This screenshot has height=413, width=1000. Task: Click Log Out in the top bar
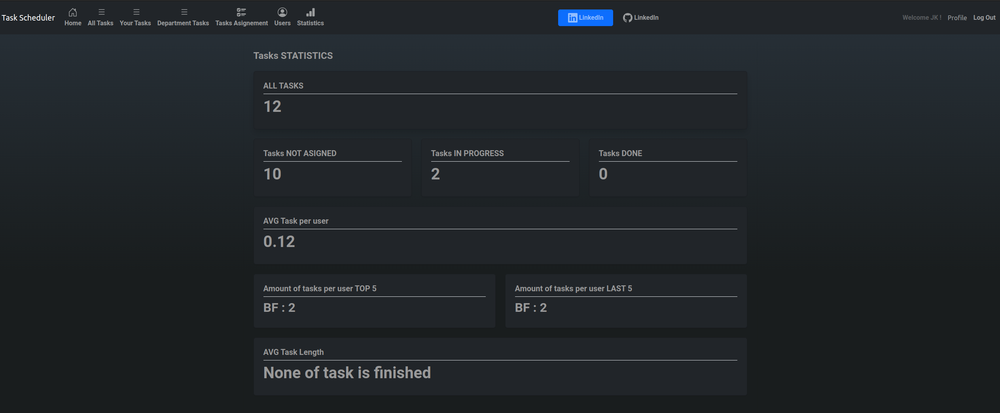tap(985, 17)
